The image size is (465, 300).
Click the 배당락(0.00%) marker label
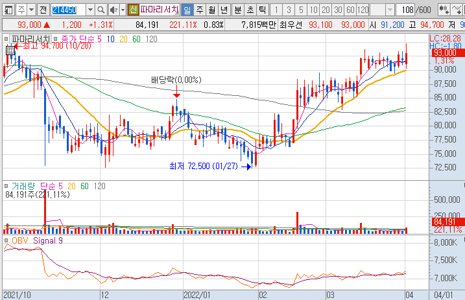[x=176, y=80]
